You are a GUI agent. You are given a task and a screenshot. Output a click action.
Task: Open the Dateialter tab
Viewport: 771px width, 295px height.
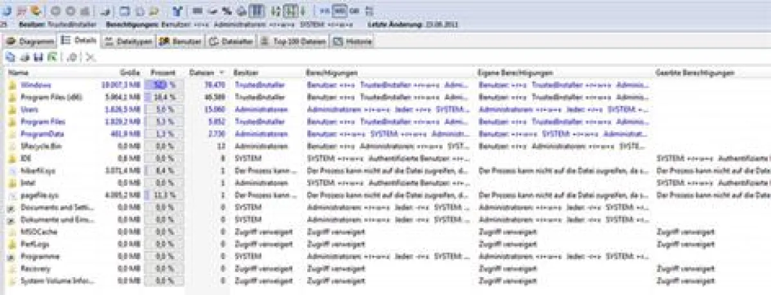tap(231, 41)
